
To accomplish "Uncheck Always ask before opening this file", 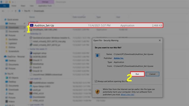I will 96,81.
